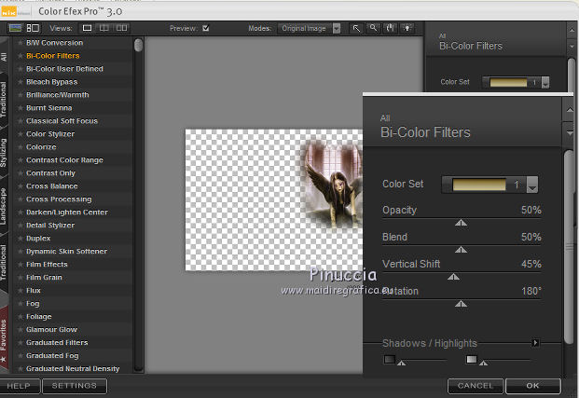This screenshot has width=579, height=398.
Task: Select Darken/Lighten Center filter
Action: [x=67, y=213]
